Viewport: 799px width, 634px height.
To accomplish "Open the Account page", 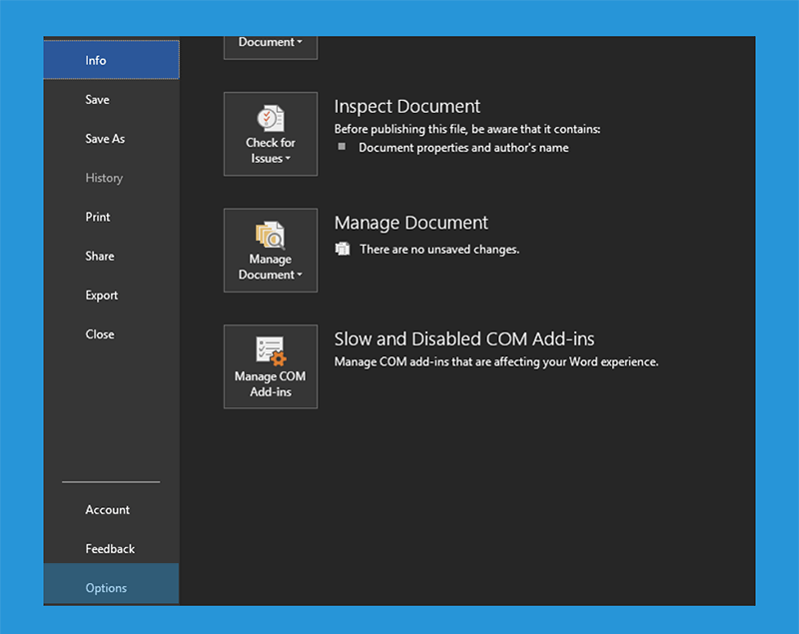I will (x=111, y=510).
